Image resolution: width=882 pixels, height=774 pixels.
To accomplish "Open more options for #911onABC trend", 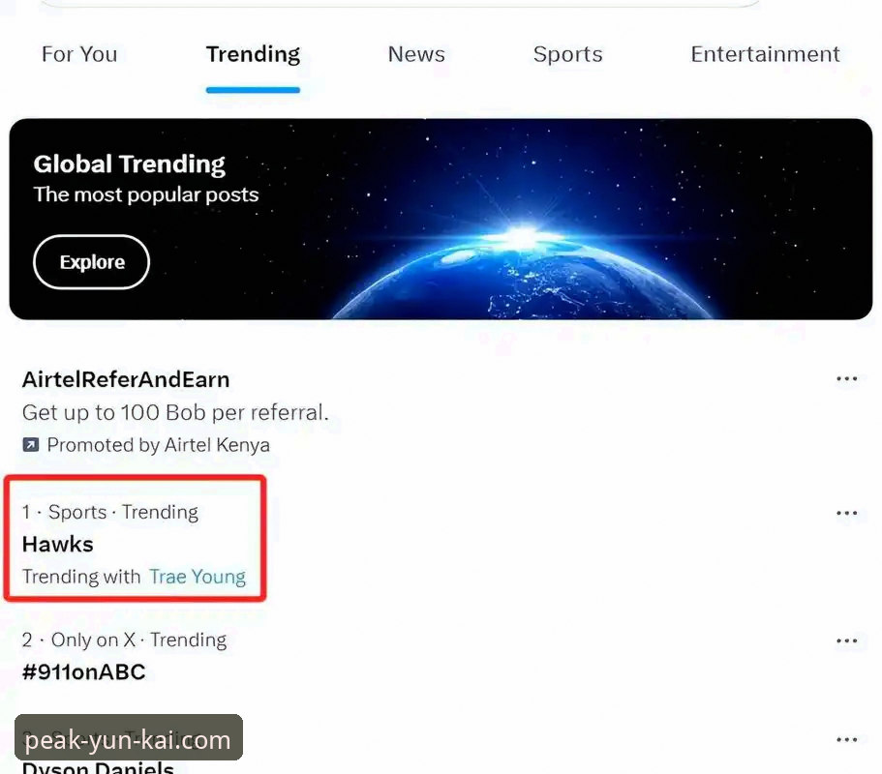I will coord(846,640).
